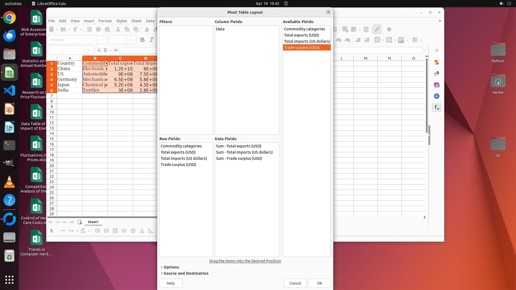Open the Verdana font name dropdown
Image resolution: width=516 pixels, height=290 pixels.
pos(102,40)
